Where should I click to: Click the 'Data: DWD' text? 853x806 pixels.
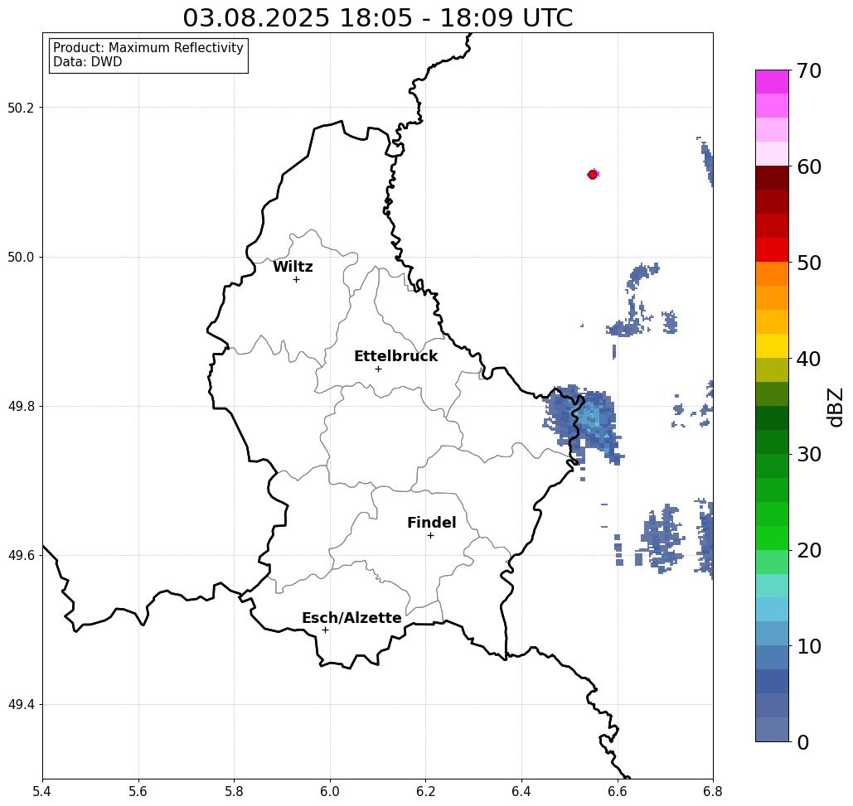(x=88, y=62)
